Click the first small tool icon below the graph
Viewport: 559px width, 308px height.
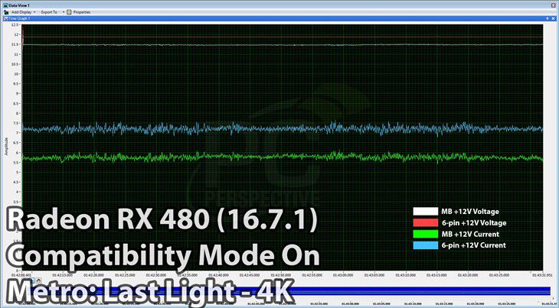[x=32, y=281]
